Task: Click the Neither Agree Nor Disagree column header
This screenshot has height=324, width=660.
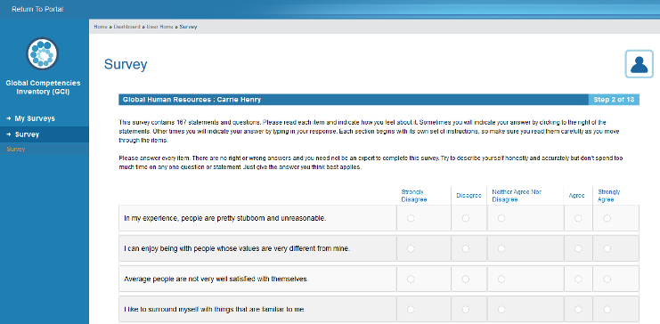Action: point(517,196)
